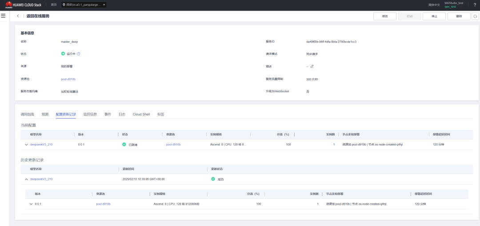
Task: Click the 停止 button
Action: [434, 16]
